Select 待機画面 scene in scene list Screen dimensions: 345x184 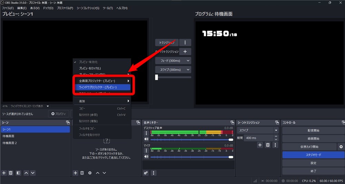pyautogui.click(x=35, y=136)
